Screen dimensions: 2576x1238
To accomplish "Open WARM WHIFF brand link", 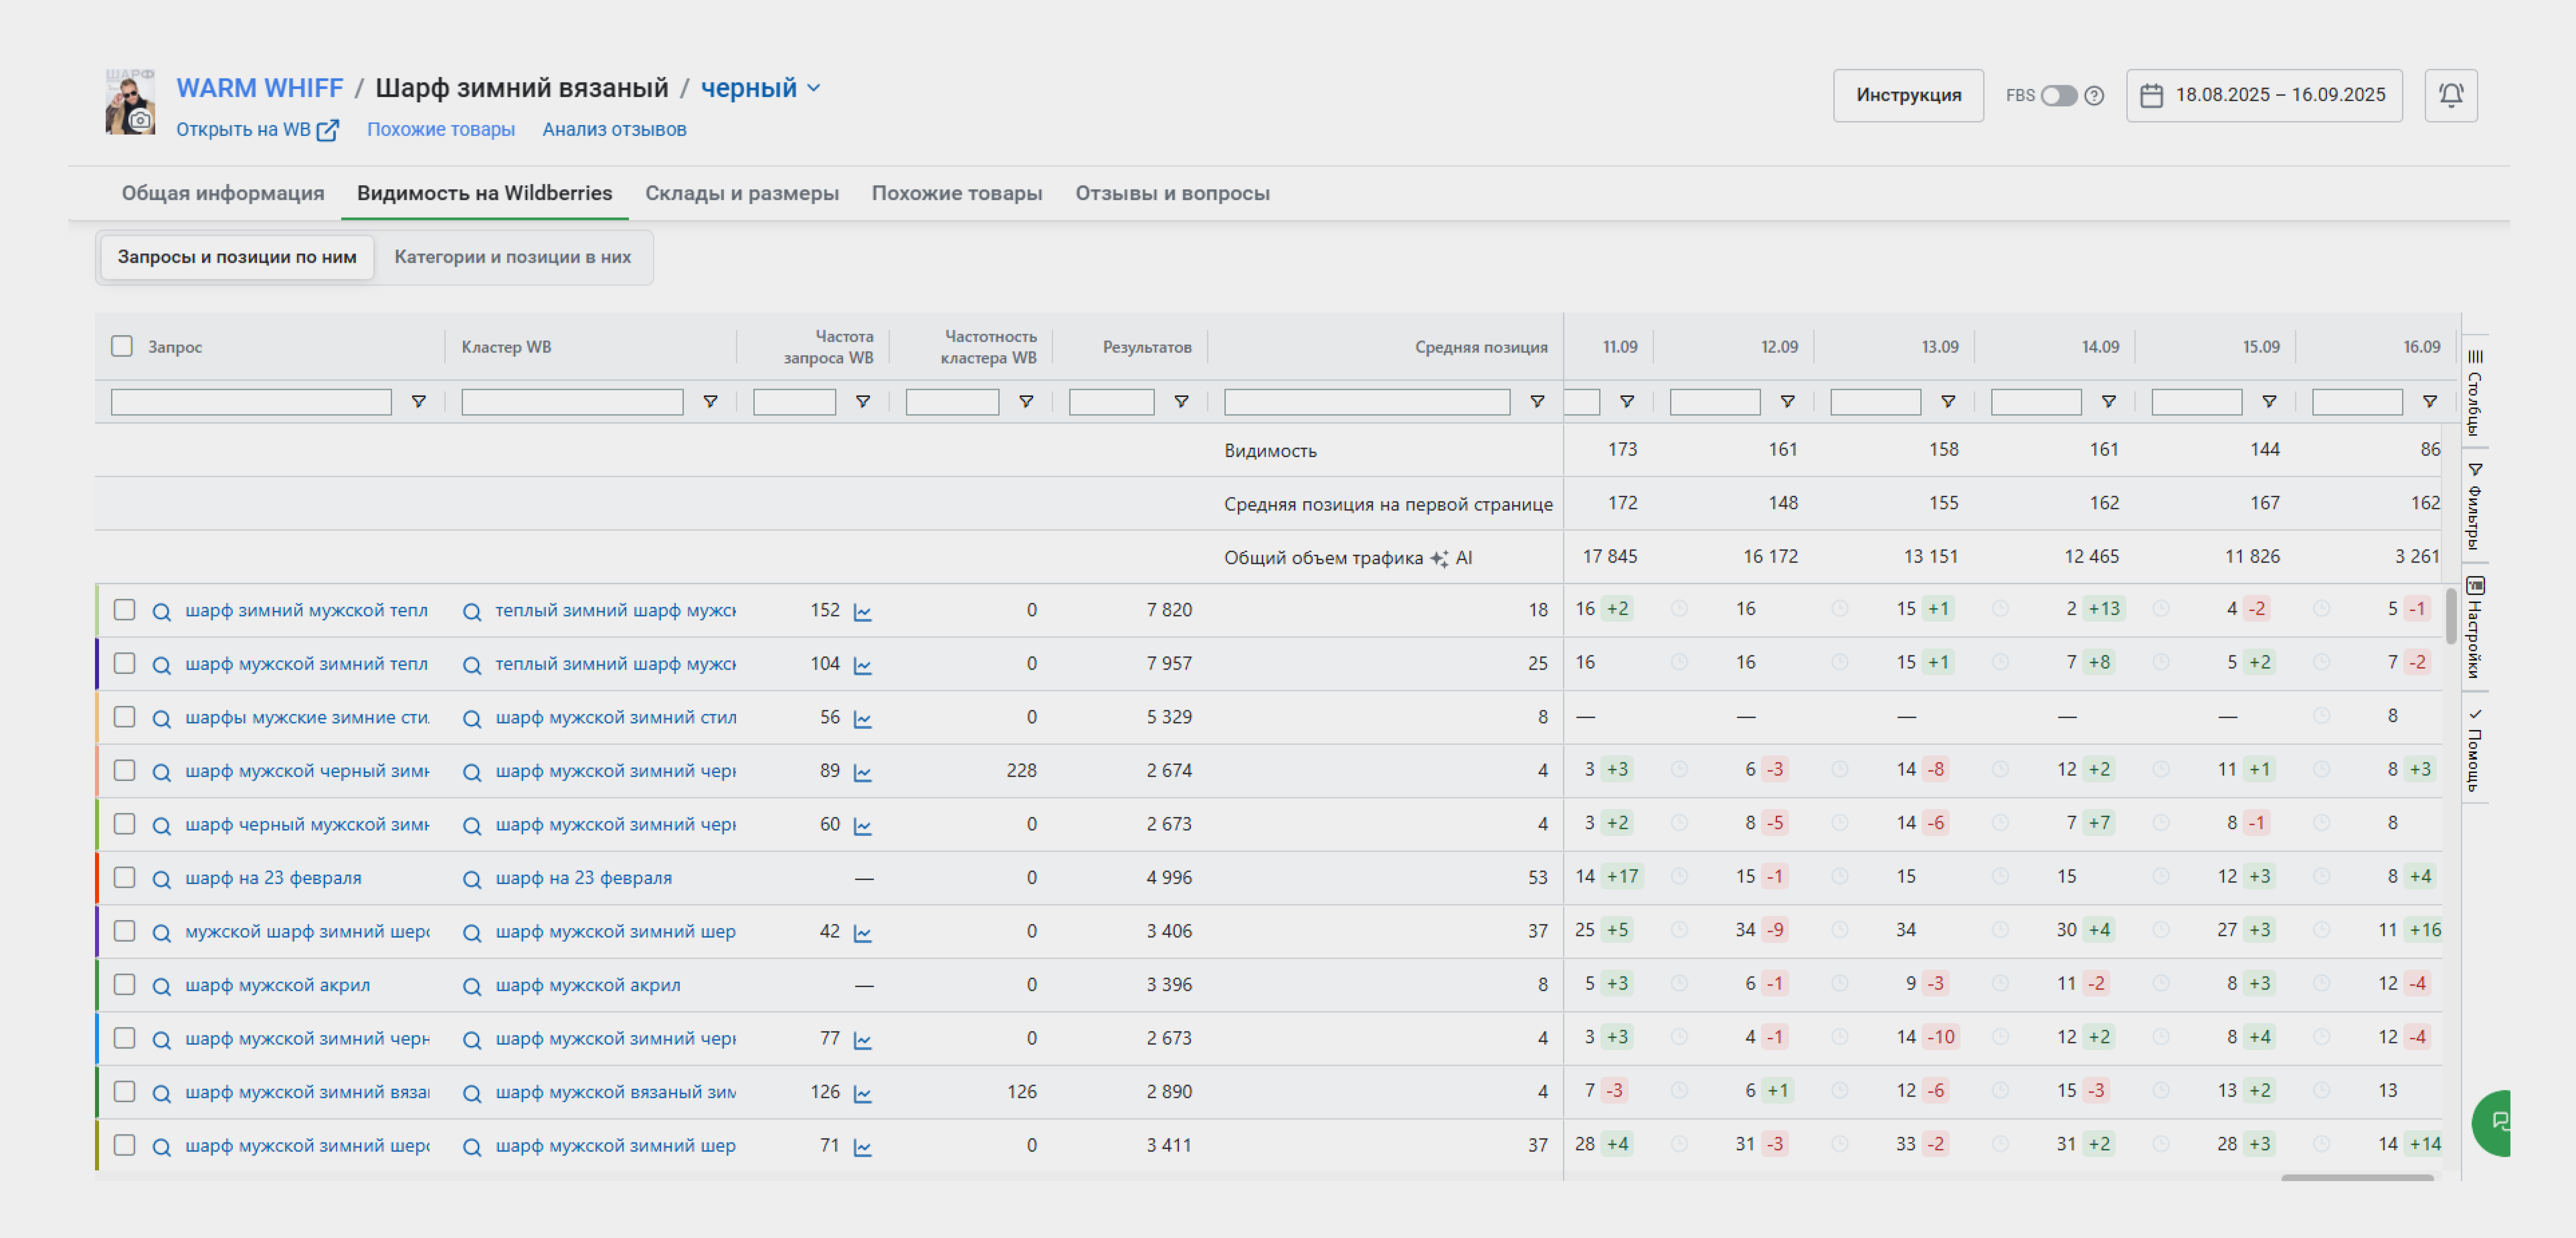I will point(260,88).
